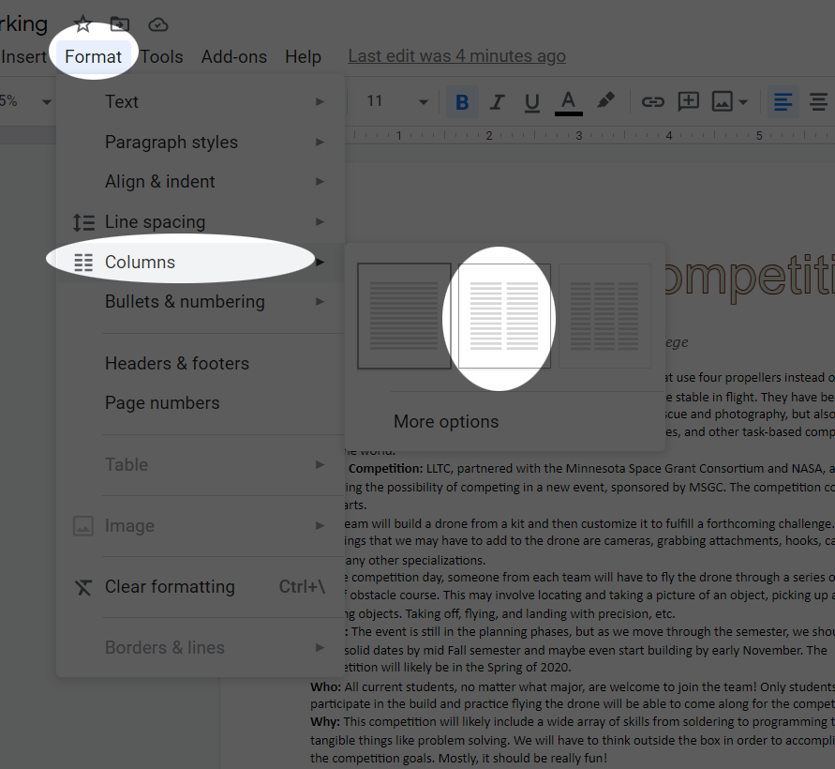Toggle bold formatting
The width and height of the screenshot is (835, 769).
(461, 101)
